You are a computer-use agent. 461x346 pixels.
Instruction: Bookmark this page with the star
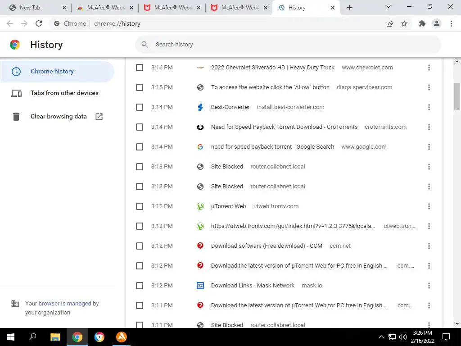pyautogui.click(x=404, y=23)
